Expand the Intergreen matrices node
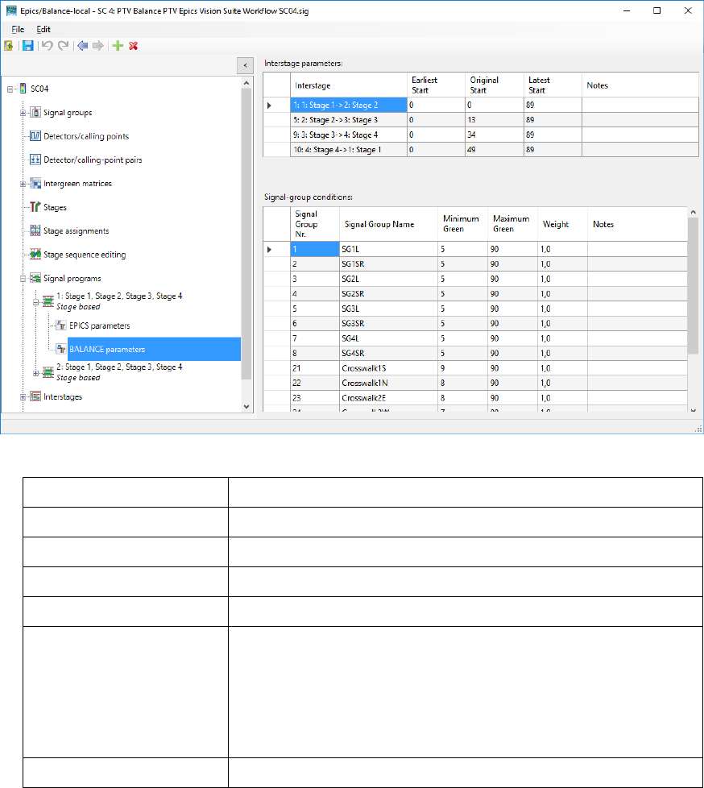704x788 pixels. click(x=23, y=184)
